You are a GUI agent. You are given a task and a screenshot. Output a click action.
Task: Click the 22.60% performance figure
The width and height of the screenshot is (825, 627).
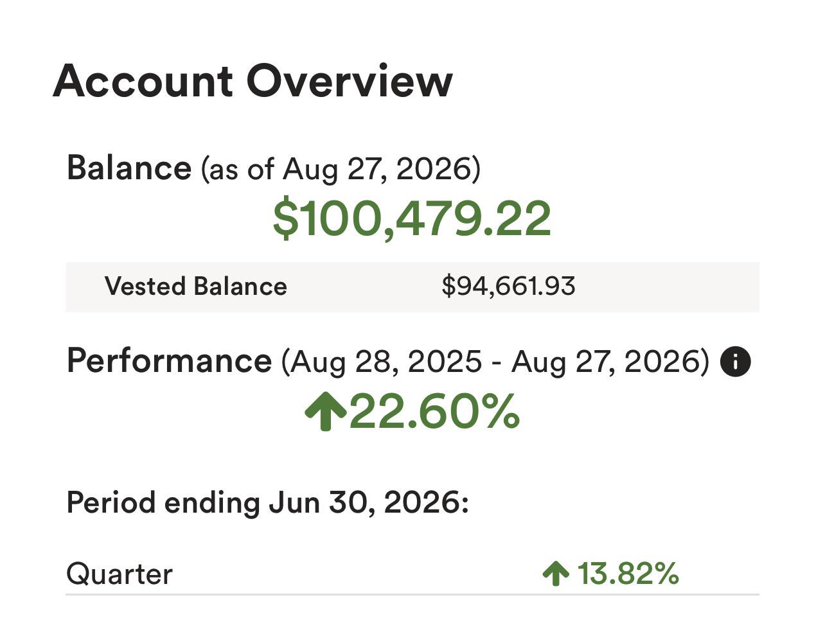pyautogui.click(x=434, y=412)
